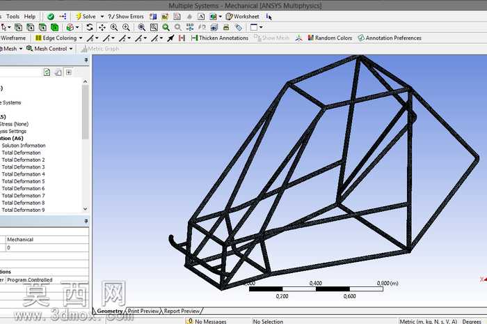
Task: Select the Box Zoom tool icon
Action: (126, 27)
